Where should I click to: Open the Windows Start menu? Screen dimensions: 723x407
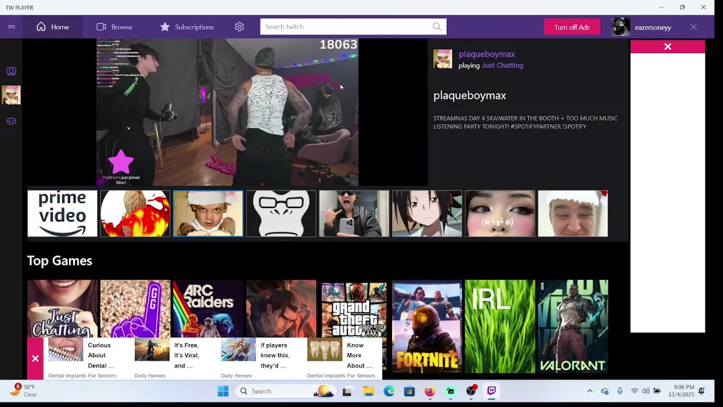[x=223, y=391]
